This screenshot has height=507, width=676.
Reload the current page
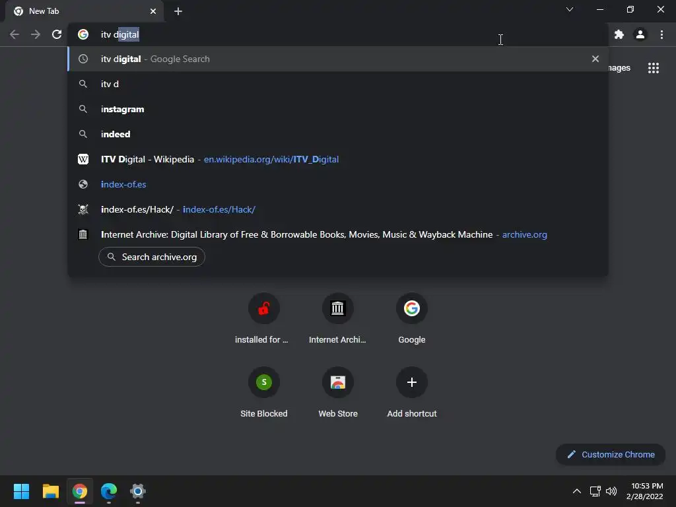coord(57,34)
